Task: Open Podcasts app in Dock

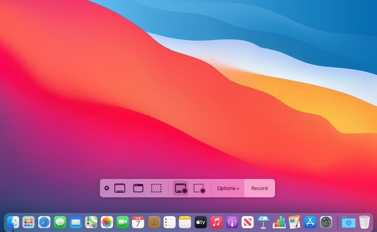Action: pos(232,222)
